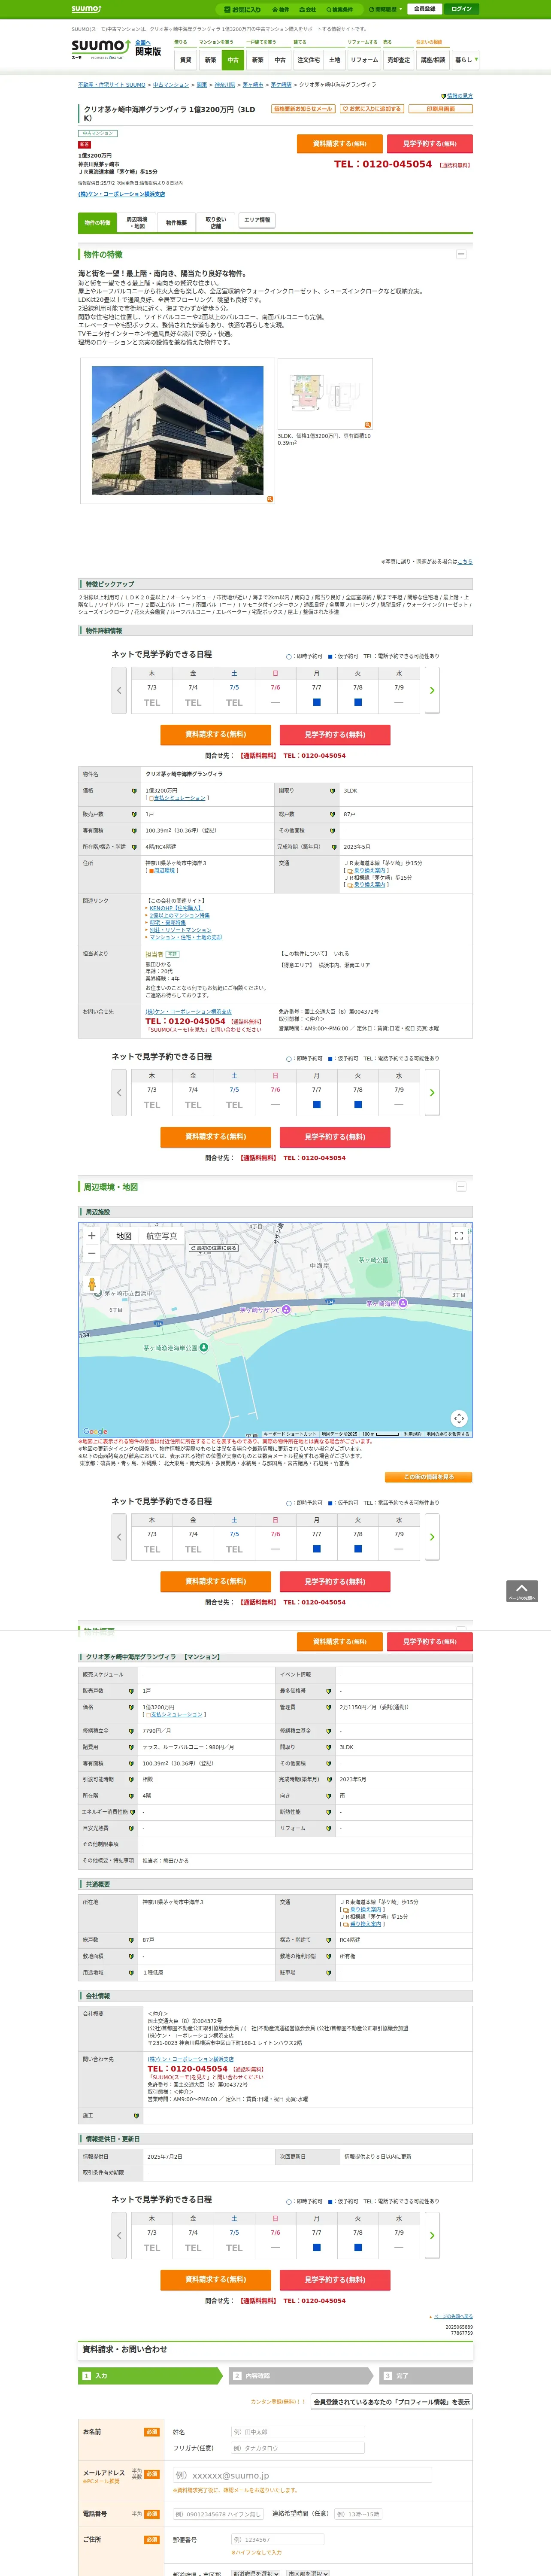Click 神奈川県 breadcrumb link
Image resolution: width=551 pixels, height=2576 pixels.
(x=225, y=85)
